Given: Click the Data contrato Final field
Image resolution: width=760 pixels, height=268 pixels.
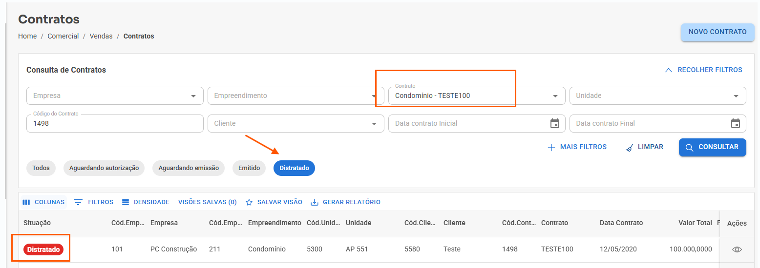Looking at the screenshot, I should tap(657, 123).
